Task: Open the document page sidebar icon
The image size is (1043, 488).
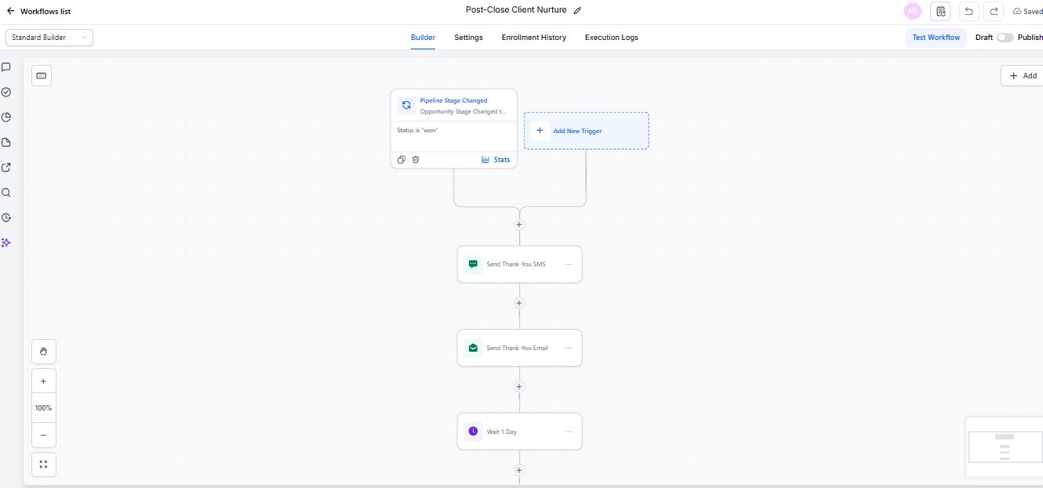Action: click(6, 143)
